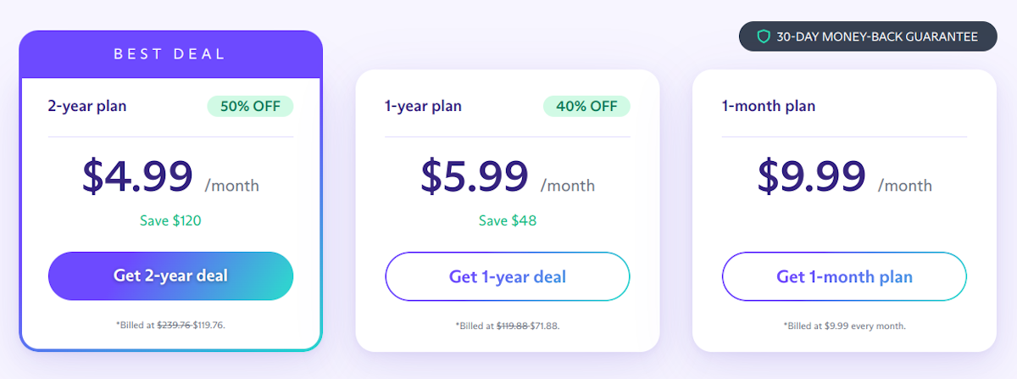
Task: Click the 1-year plan title
Action: coord(423,106)
